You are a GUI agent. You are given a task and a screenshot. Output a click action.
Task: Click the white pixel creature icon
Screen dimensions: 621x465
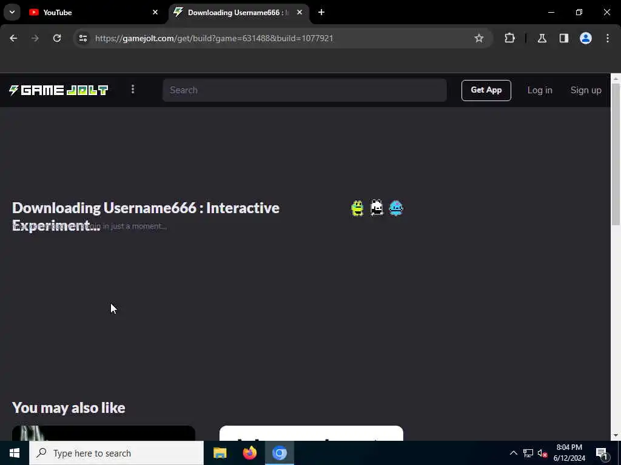coord(377,208)
